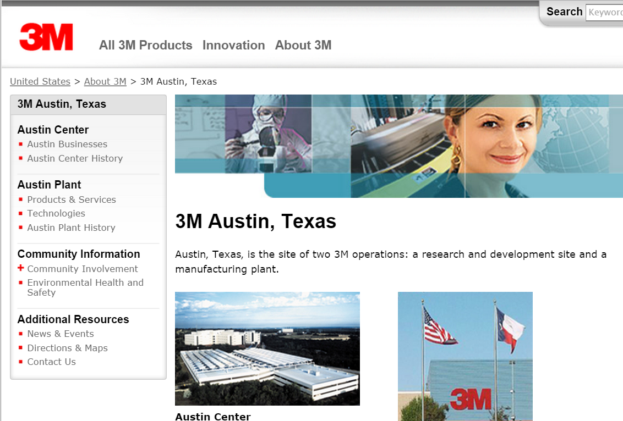Click the Austin Center caption below photo
The image size is (623, 421).
point(213,416)
